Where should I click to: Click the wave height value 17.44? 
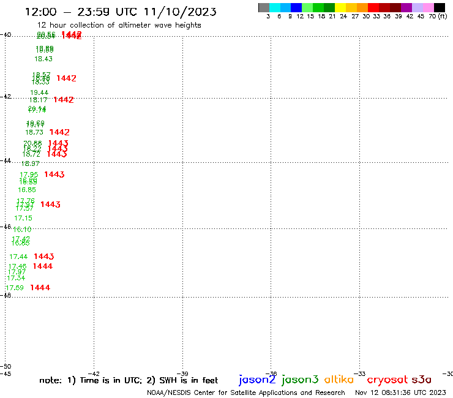[18, 257]
